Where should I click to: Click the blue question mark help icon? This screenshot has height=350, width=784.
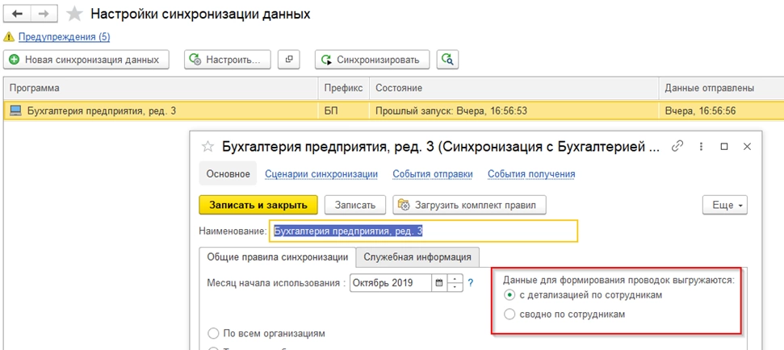pos(470,282)
